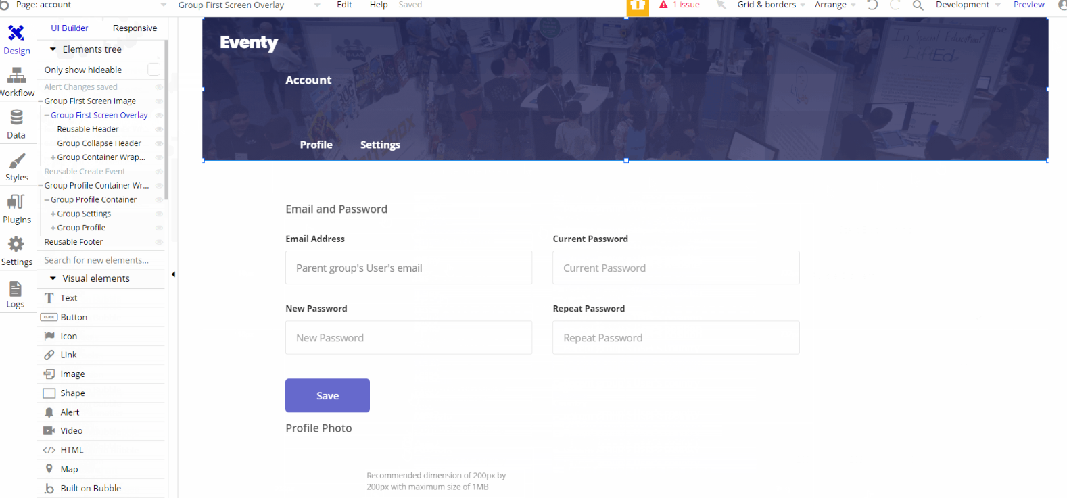
Task: Click the search magnifier icon
Action: pyautogui.click(x=918, y=5)
